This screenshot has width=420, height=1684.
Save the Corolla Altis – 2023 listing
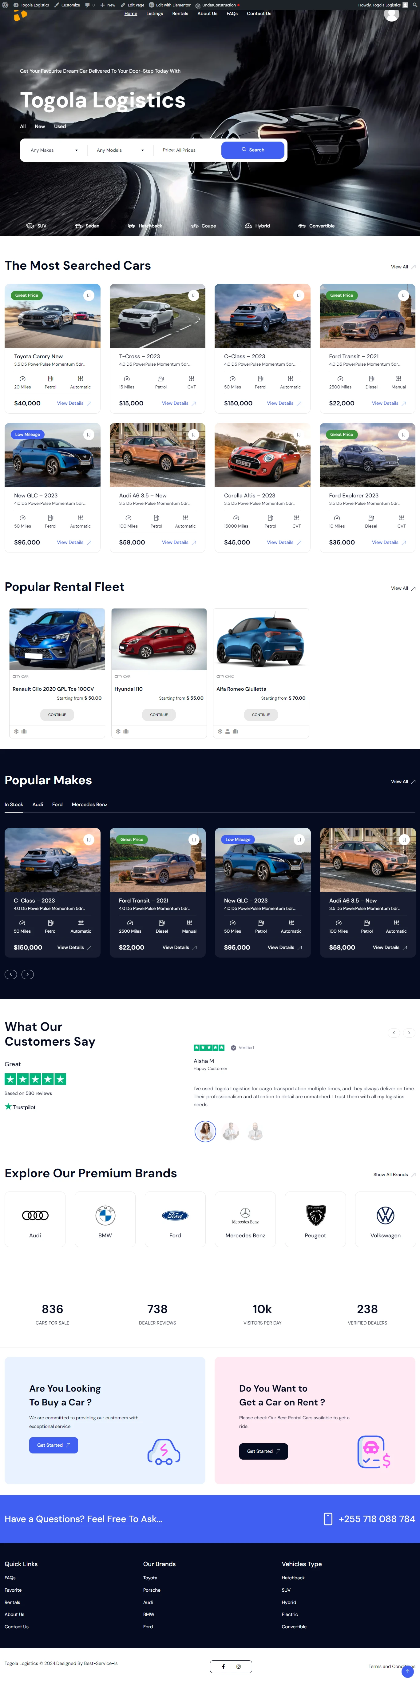tap(299, 435)
